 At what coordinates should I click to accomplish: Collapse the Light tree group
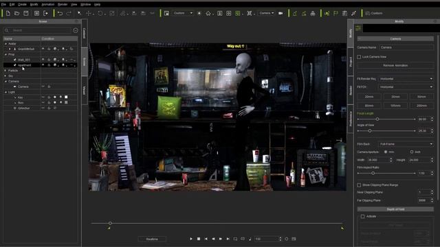[6, 92]
